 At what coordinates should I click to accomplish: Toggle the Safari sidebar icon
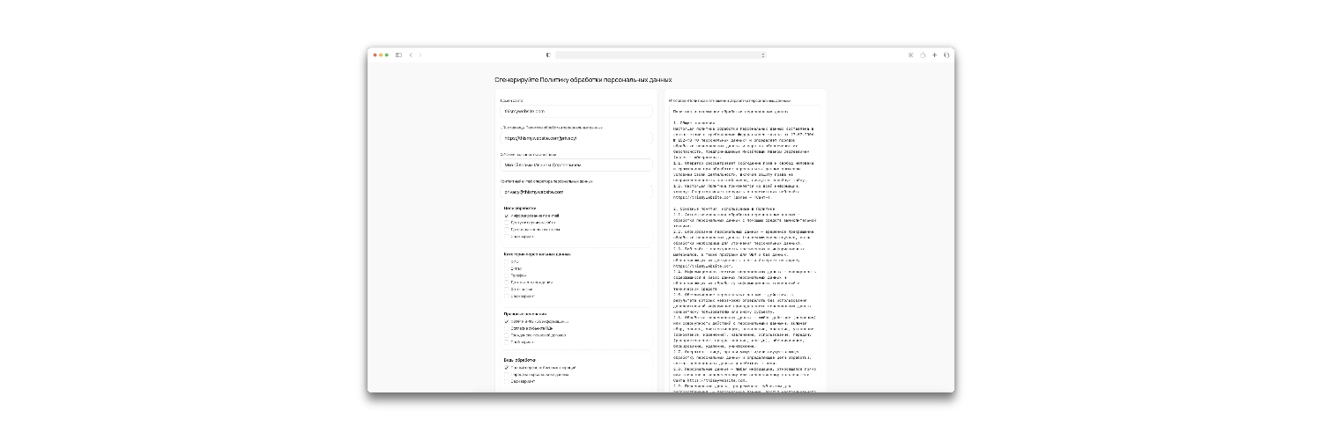[398, 55]
